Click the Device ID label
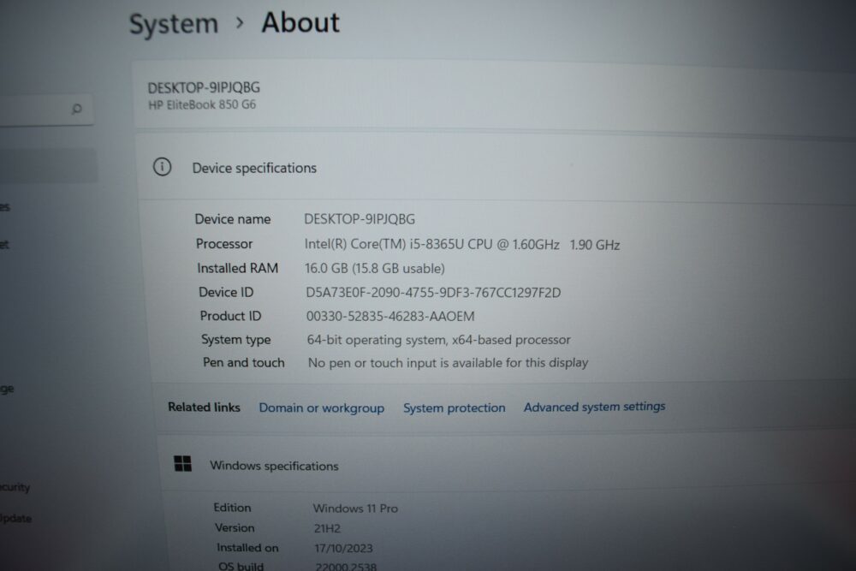This screenshot has height=571, width=856. [x=226, y=292]
